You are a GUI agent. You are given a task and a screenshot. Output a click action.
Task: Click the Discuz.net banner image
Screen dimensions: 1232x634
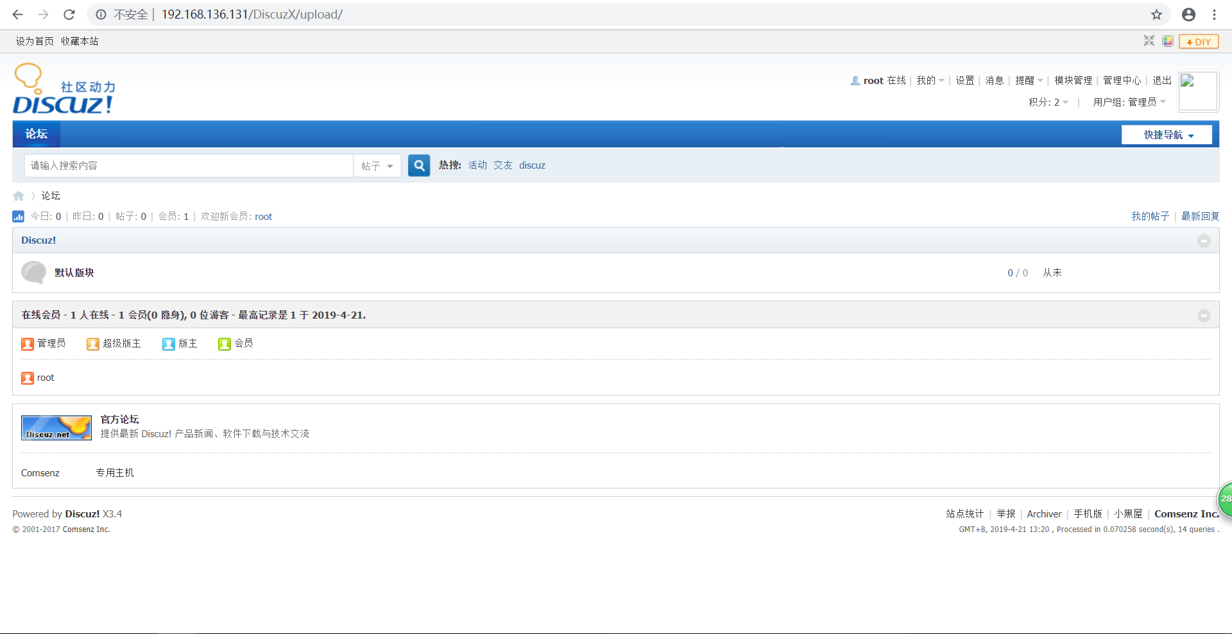pyautogui.click(x=56, y=428)
